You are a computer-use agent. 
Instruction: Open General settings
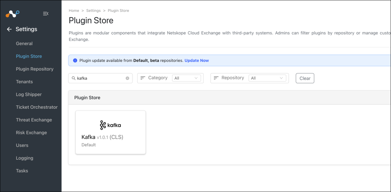tap(24, 44)
